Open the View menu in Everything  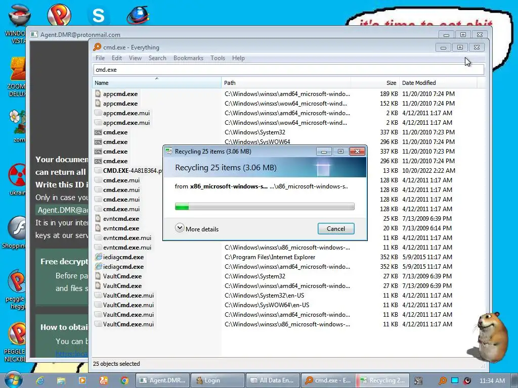point(135,58)
